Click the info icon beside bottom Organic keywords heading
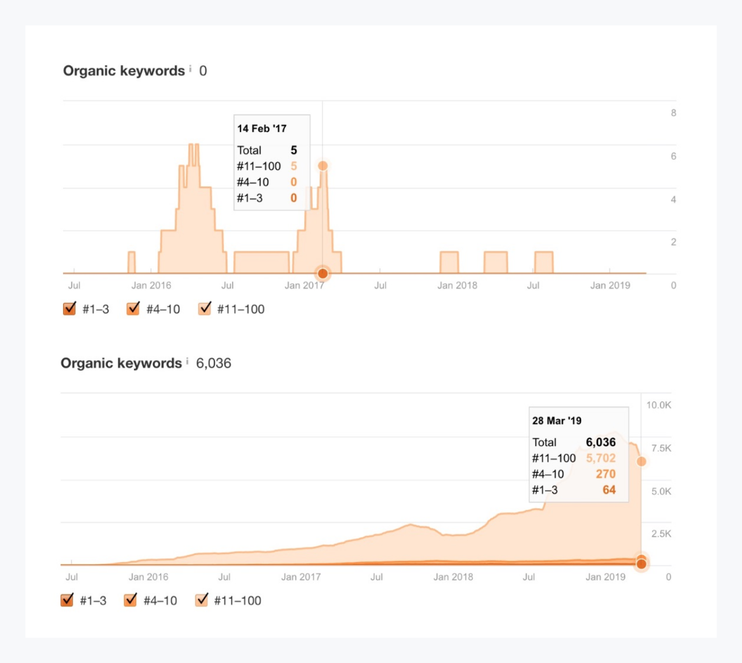 point(188,361)
